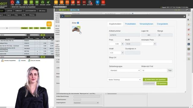Open the EINKAUF menu tab
The height and width of the screenshot is (108, 193).
[18, 11]
